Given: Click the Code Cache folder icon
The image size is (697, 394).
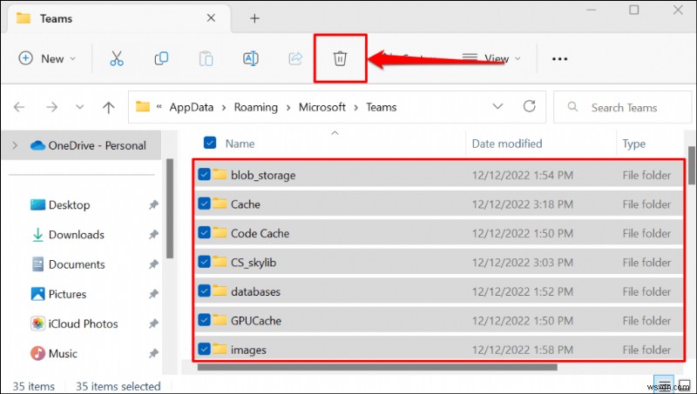Looking at the screenshot, I should point(220,232).
